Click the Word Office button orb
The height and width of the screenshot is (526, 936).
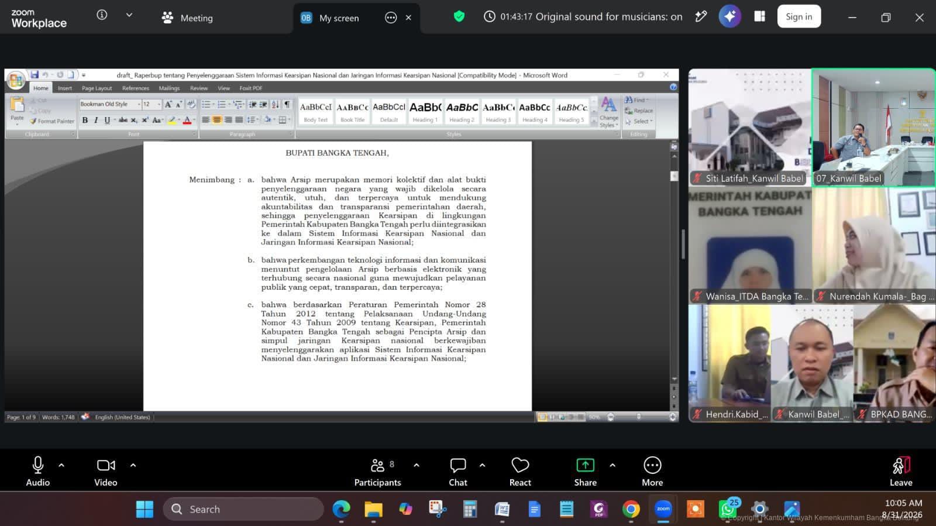(x=16, y=80)
